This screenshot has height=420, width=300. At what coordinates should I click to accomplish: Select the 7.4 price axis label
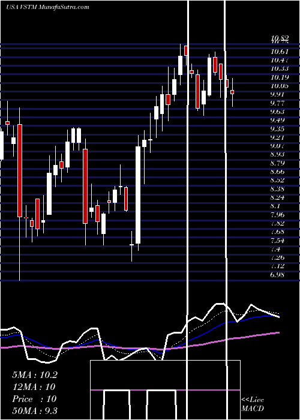pyautogui.click(x=276, y=249)
